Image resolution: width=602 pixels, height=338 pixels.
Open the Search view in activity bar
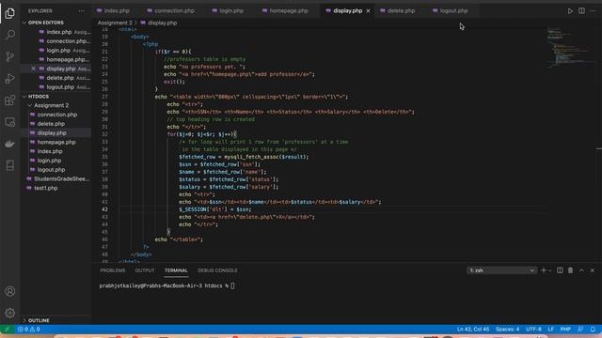10,35
